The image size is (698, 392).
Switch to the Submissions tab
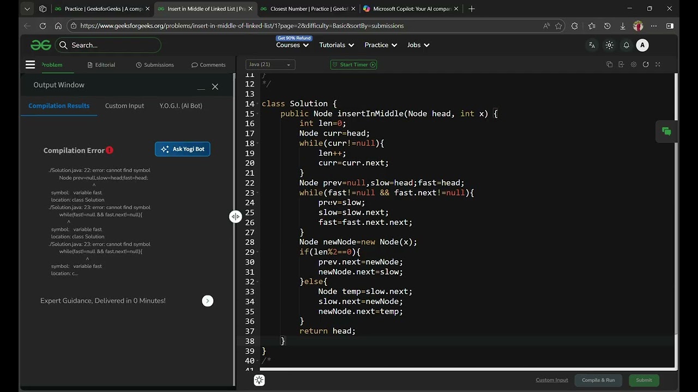155,65
